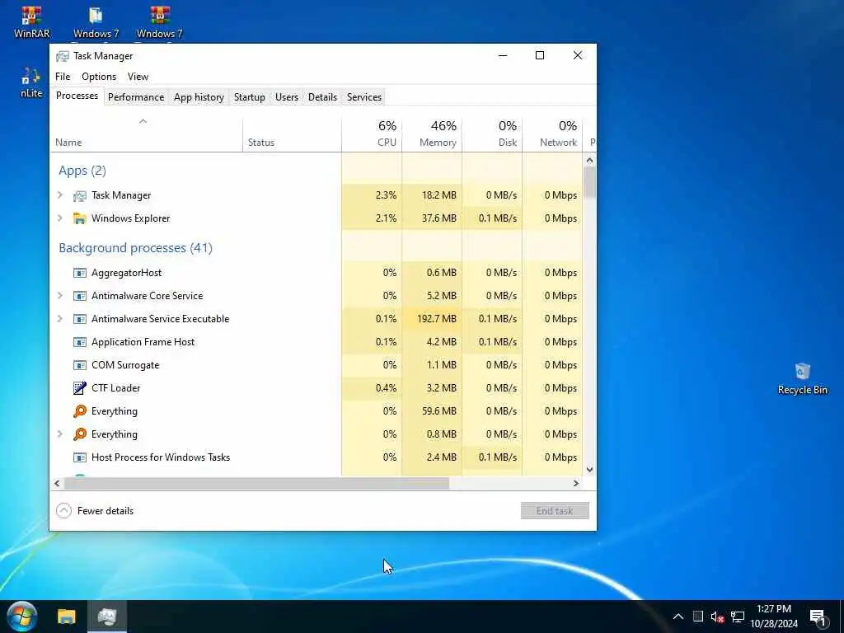This screenshot has height=633, width=844.
Task: Expand Antimalware Service Executable row
Action: point(60,319)
